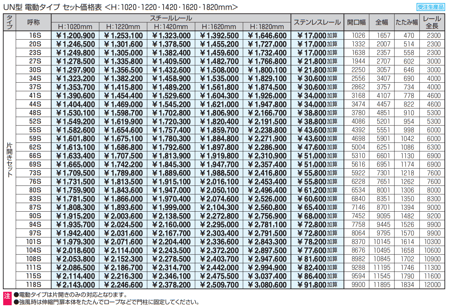Screen dimensions: 452x307
Task: Select the ステンレスレール column header
Action: pos(317,22)
